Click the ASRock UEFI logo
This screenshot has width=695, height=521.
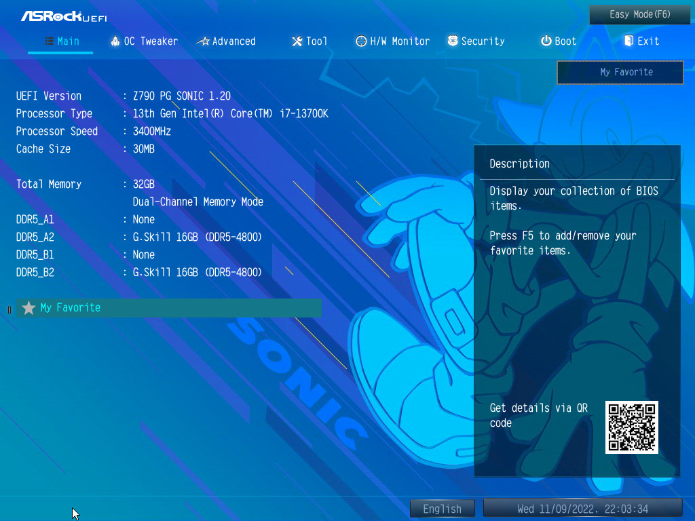[64, 16]
